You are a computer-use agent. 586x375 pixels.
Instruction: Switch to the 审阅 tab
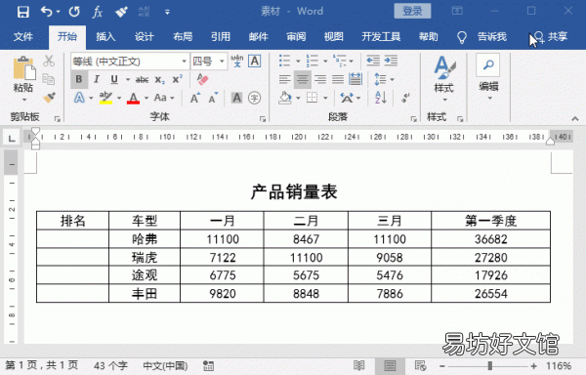point(296,36)
